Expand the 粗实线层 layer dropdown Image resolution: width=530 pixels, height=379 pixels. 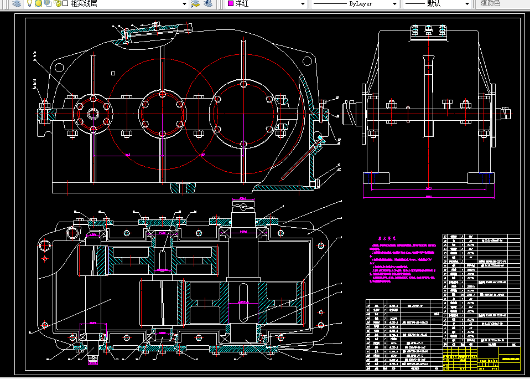[x=184, y=3]
